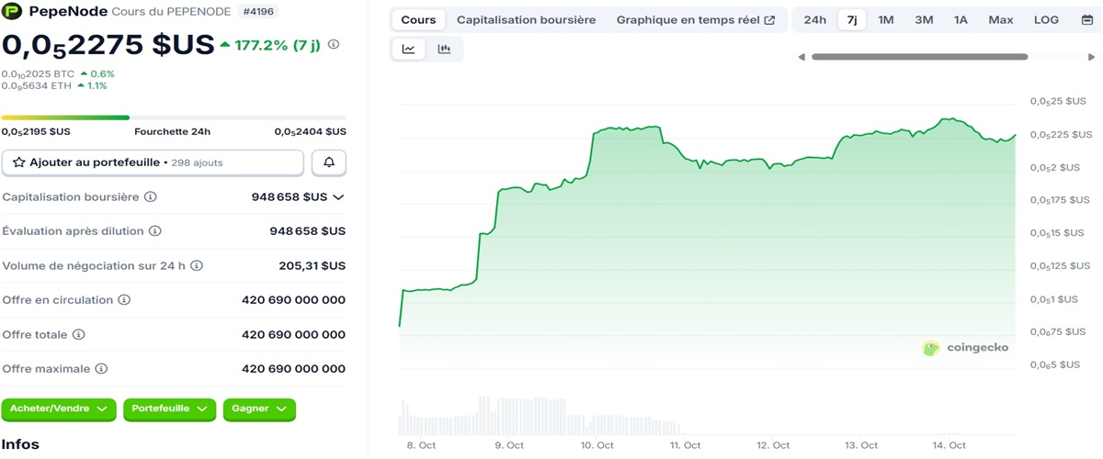Click info icon next to 177.2% (7 j)
The height and width of the screenshot is (459, 1103).
pyautogui.click(x=334, y=44)
